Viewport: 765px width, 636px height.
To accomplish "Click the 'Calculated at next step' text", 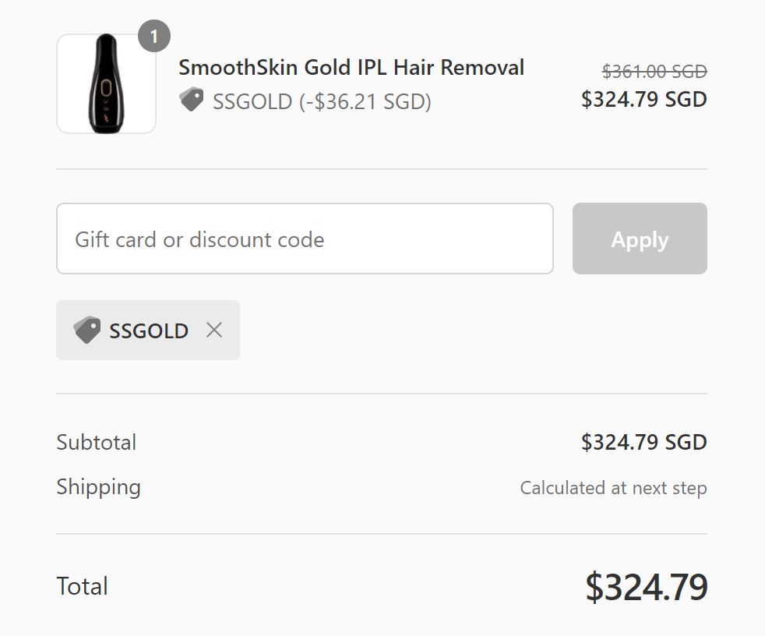I will click(x=613, y=489).
